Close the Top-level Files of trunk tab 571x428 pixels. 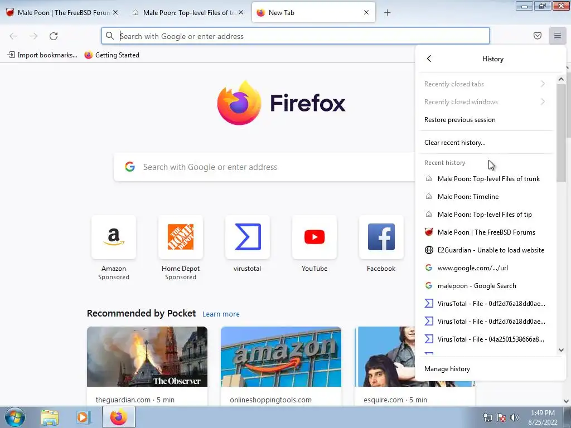[x=241, y=12]
